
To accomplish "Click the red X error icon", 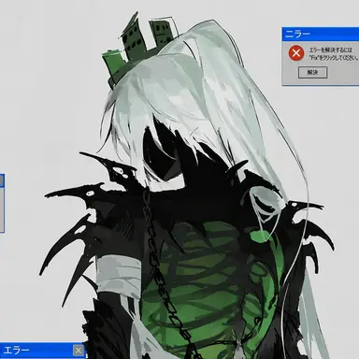I will [296, 52].
